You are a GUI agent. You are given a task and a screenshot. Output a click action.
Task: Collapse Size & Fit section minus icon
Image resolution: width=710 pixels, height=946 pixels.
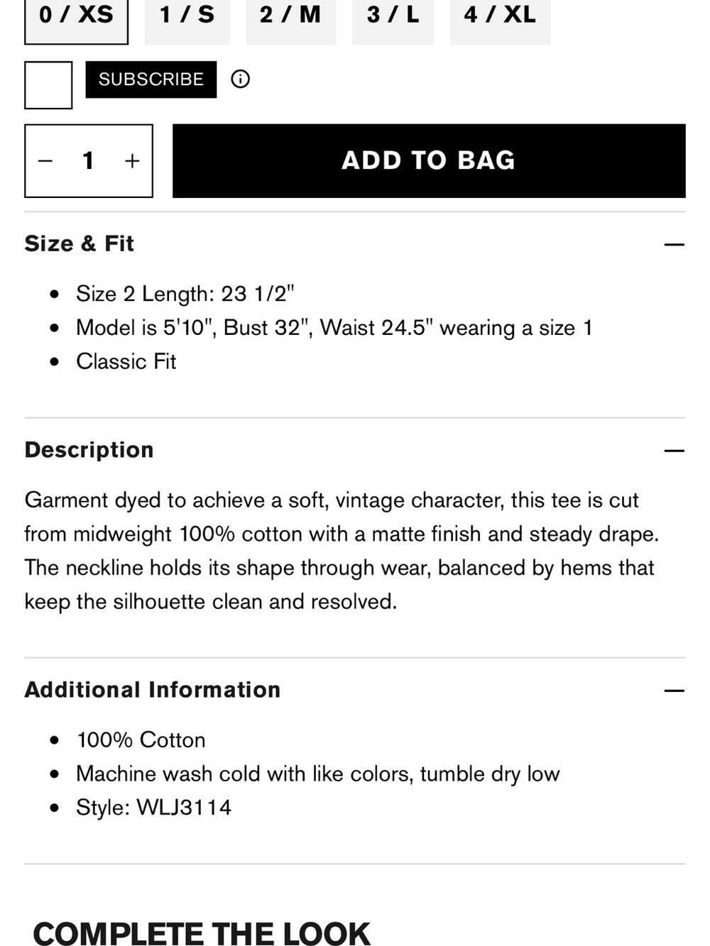pyautogui.click(x=674, y=245)
